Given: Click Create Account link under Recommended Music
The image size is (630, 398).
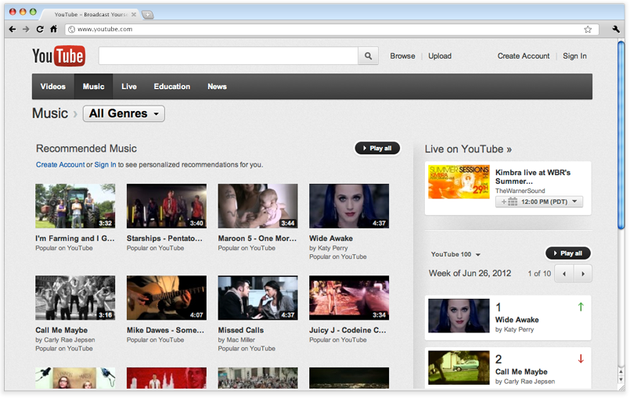Looking at the screenshot, I should pos(60,165).
